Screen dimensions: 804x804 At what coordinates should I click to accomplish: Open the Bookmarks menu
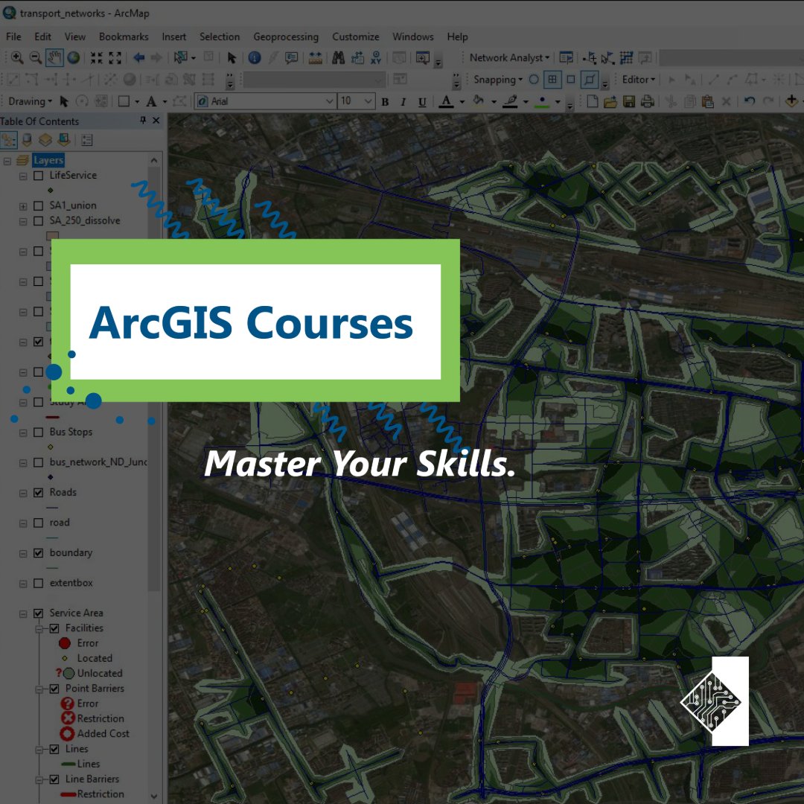point(124,37)
